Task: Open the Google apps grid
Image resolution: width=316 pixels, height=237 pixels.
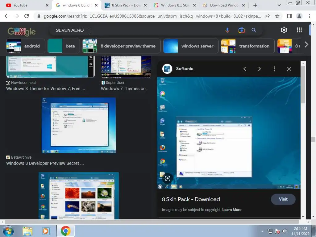Action: point(299,30)
